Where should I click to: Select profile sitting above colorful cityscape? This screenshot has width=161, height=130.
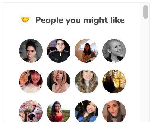coord(31,111)
